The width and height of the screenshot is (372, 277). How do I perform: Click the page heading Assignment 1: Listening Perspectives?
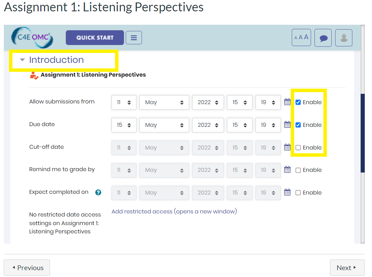point(104,7)
